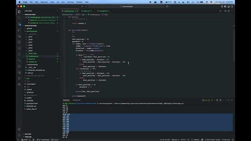Close the challenge.py editor tab
Screen dimensions: 251x141
pyautogui.click(x=77, y=11)
